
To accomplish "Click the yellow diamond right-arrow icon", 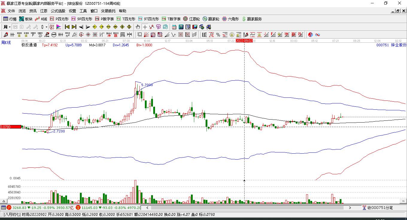I will tap(102, 27).
